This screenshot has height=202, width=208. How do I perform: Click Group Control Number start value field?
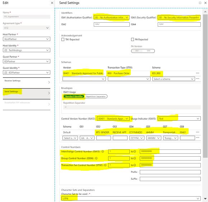point(119,158)
